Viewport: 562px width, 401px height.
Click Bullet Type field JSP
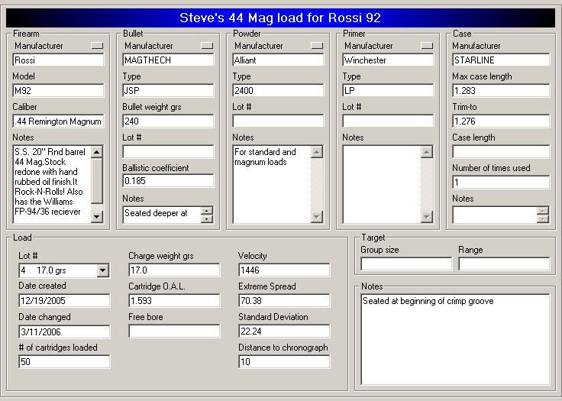point(168,90)
